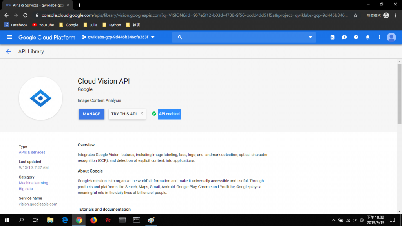The height and width of the screenshot is (226, 402).
Task: Click the page vertical scrollbar
Action: [399, 94]
